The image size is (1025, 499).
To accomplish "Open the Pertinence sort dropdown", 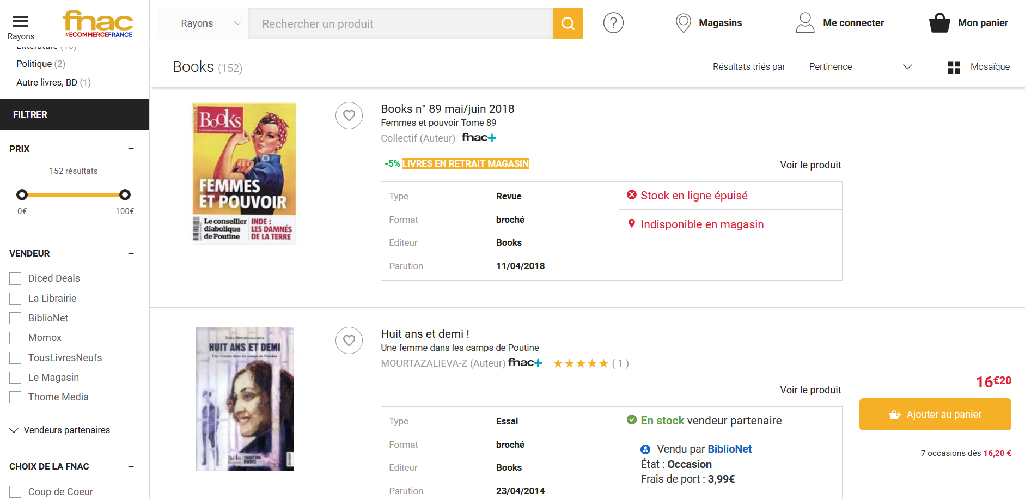I will pos(858,67).
